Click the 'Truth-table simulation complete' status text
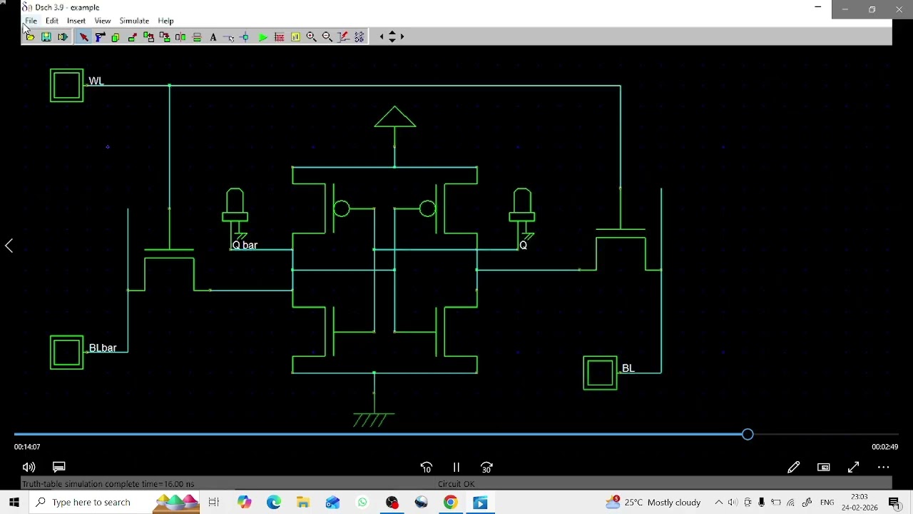 [108, 484]
